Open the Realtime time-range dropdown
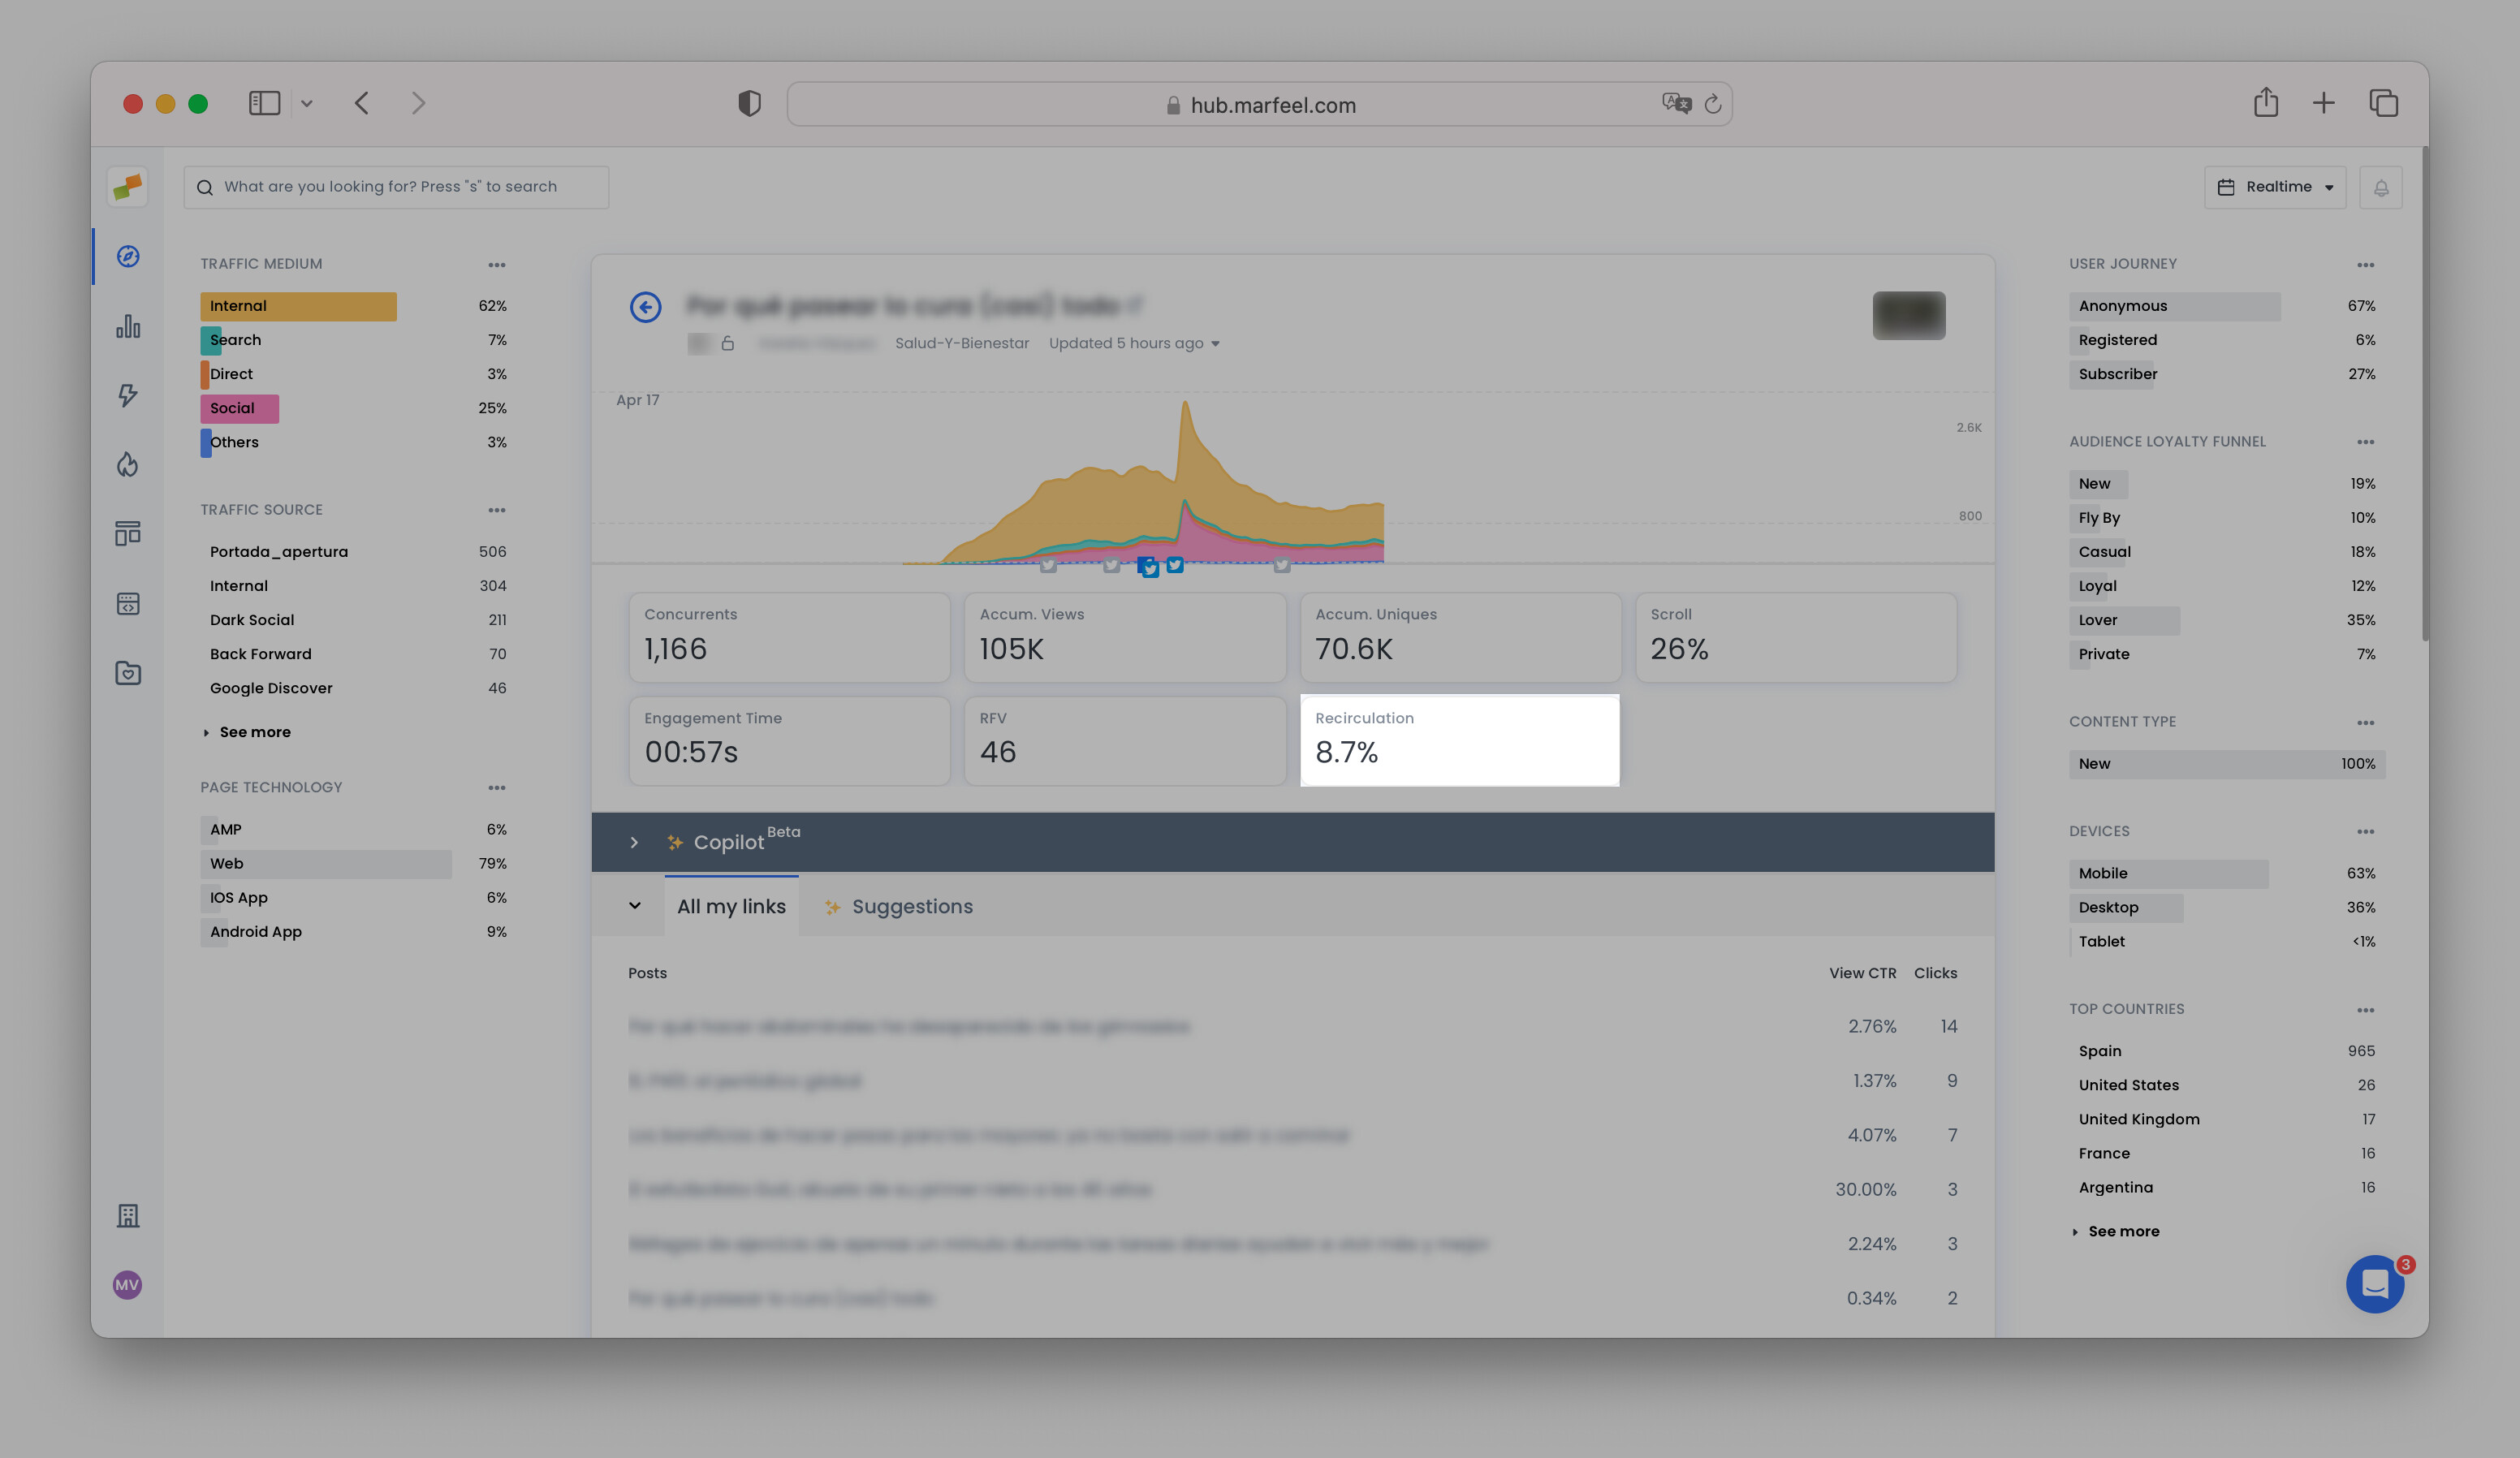This screenshot has width=2520, height=1458. click(x=2275, y=187)
